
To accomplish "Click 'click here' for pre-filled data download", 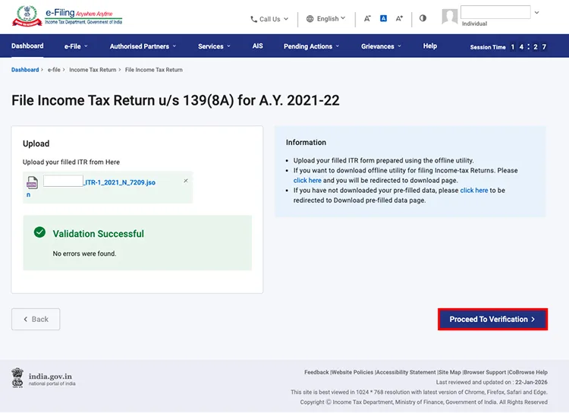I will 474,191.
